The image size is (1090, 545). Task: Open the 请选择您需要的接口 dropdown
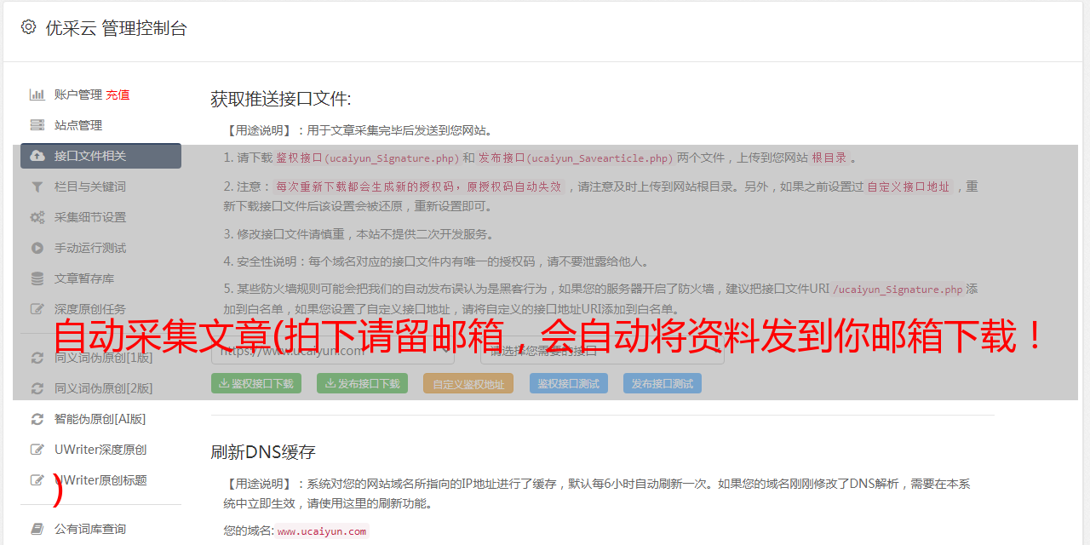(602, 350)
